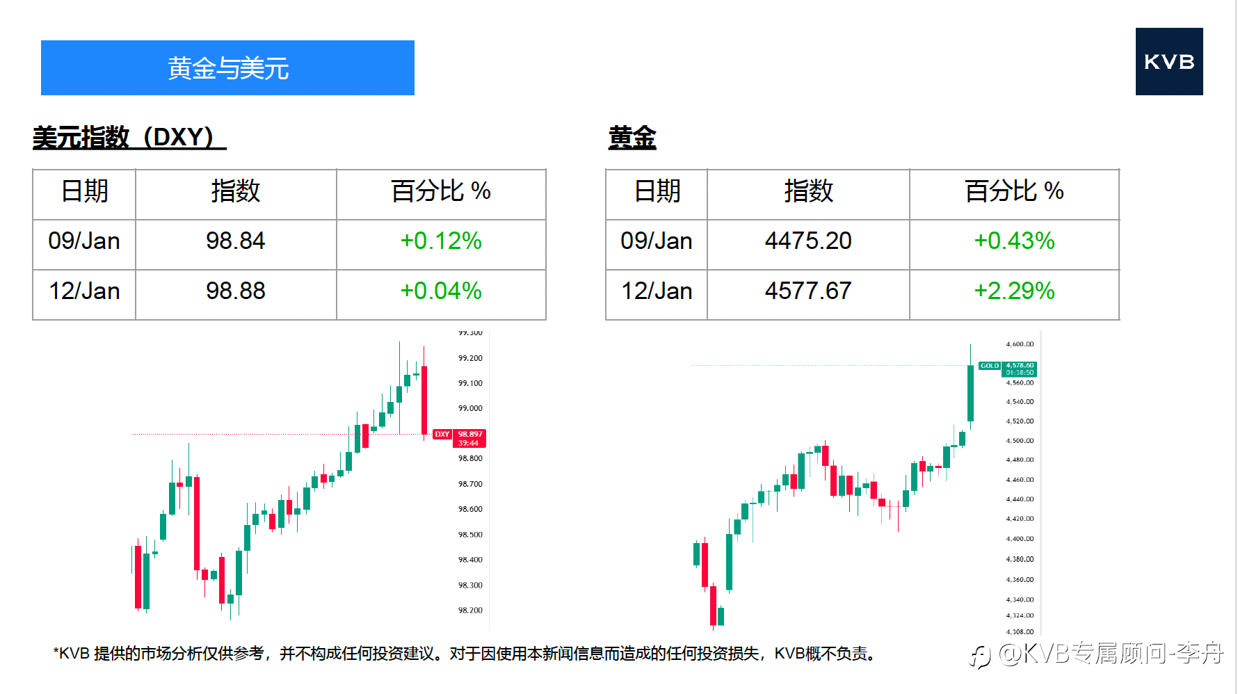Click the 美元指数 (DXY) underlined heading
The image size is (1238, 694).
(129, 137)
